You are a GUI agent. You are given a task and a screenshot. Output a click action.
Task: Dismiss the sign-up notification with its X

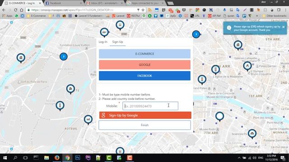coord(283,27)
